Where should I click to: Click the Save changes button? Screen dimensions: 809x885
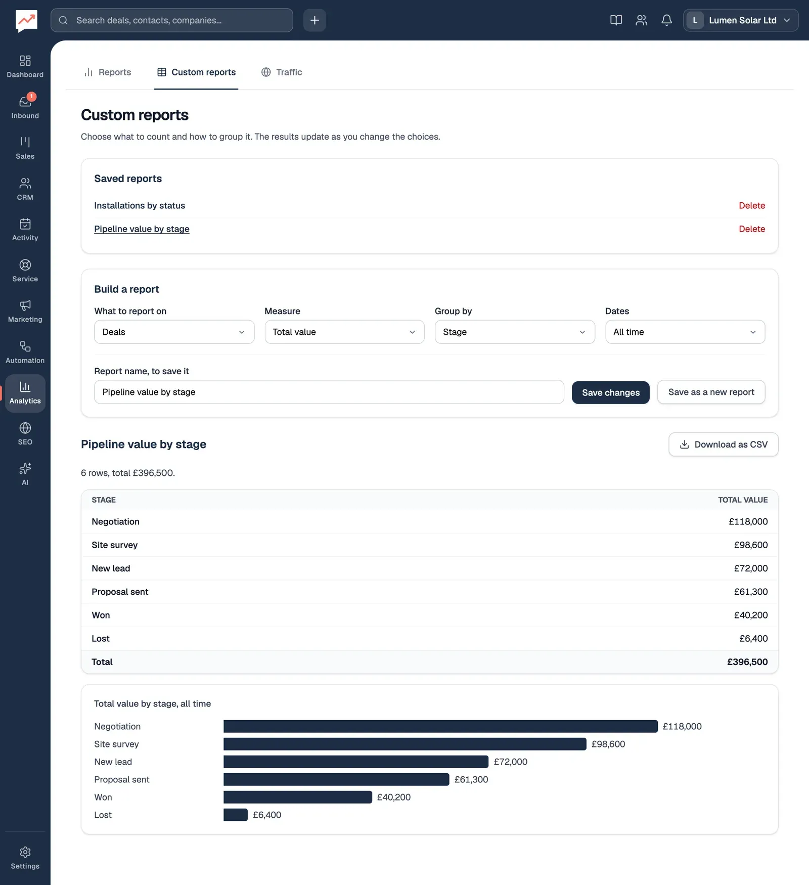[x=611, y=392]
